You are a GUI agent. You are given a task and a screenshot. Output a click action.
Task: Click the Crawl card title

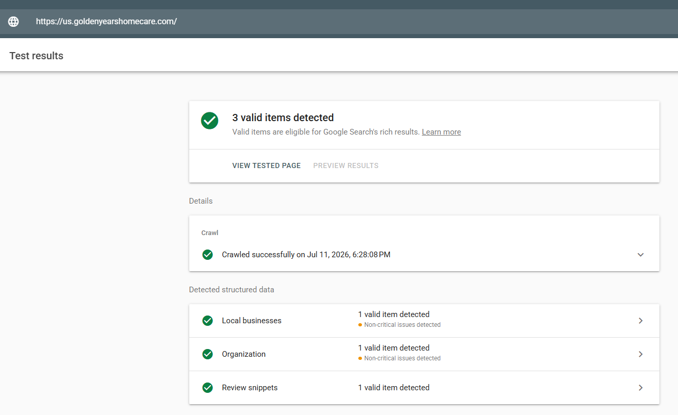(x=210, y=233)
